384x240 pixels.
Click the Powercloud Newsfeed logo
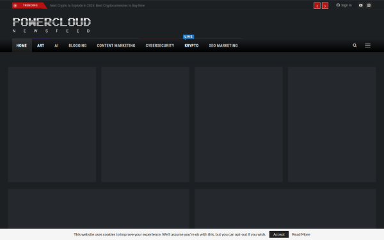(x=52, y=25)
